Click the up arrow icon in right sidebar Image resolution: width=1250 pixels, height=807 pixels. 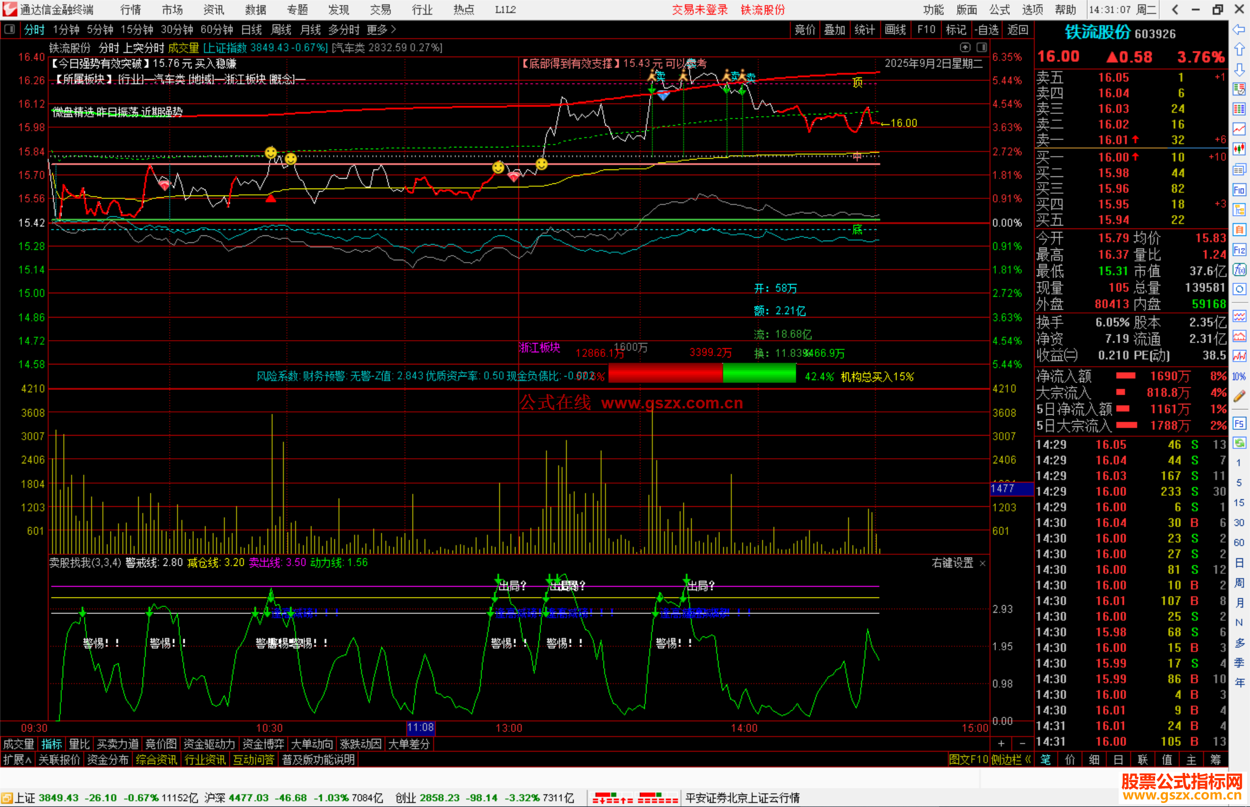tap(1239, 49)
